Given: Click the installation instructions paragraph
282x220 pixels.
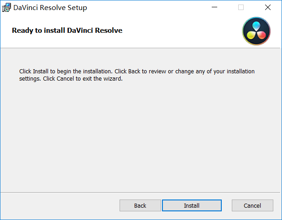Looking at the screenshot, I should [137, 75].
